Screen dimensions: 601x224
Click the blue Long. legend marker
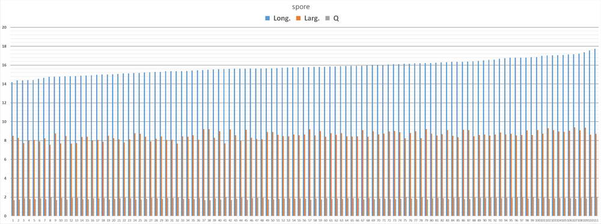tap(267, 18)
